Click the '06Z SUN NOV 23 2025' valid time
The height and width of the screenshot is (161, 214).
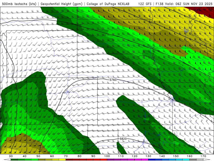194,4
